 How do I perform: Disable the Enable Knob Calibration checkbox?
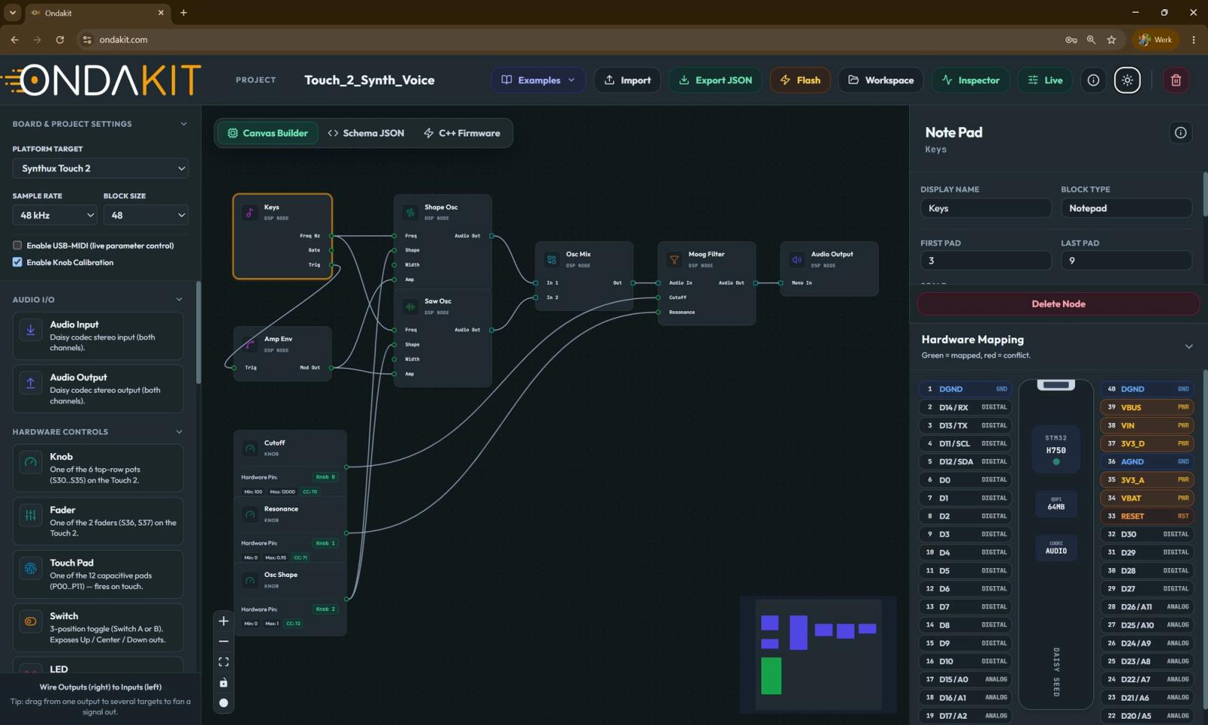pyautogui.click(x=17, y=262)
